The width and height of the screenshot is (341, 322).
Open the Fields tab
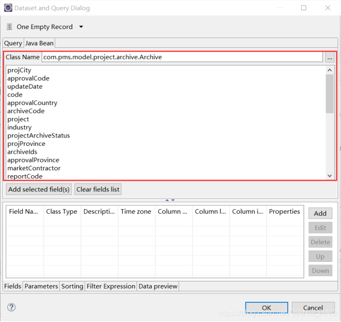click(x=13, y=286)
